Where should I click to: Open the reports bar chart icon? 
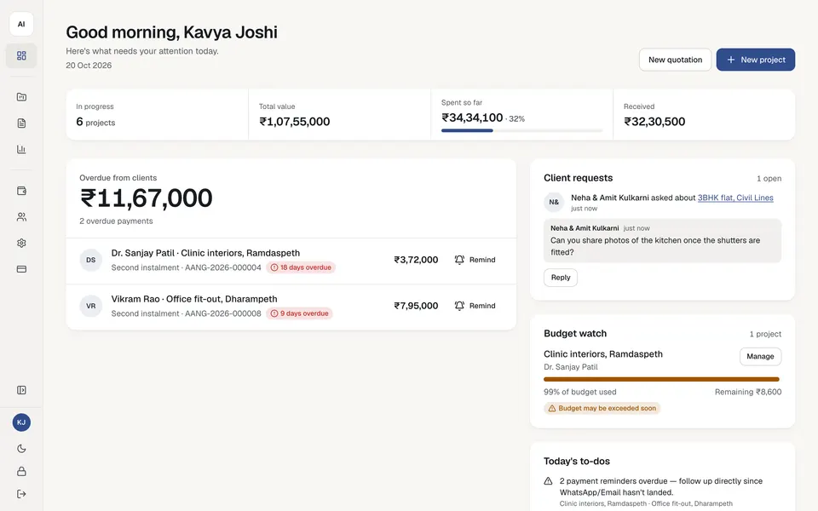(21, 149)
